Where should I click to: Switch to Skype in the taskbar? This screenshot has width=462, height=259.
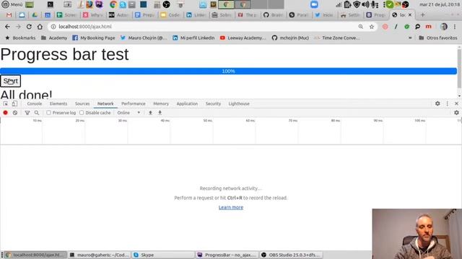tap(163, 255)
